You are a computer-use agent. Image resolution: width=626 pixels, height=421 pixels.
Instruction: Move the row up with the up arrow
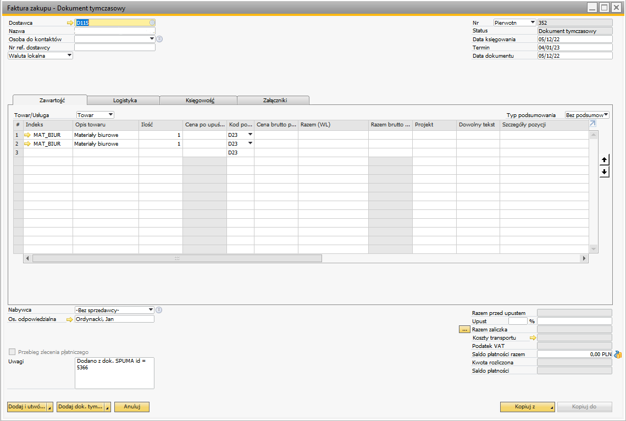604,160
